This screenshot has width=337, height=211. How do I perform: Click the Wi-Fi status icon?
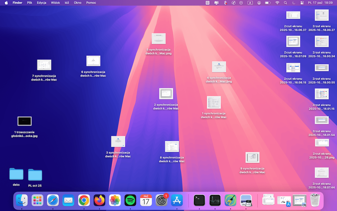tap(277, 3)
